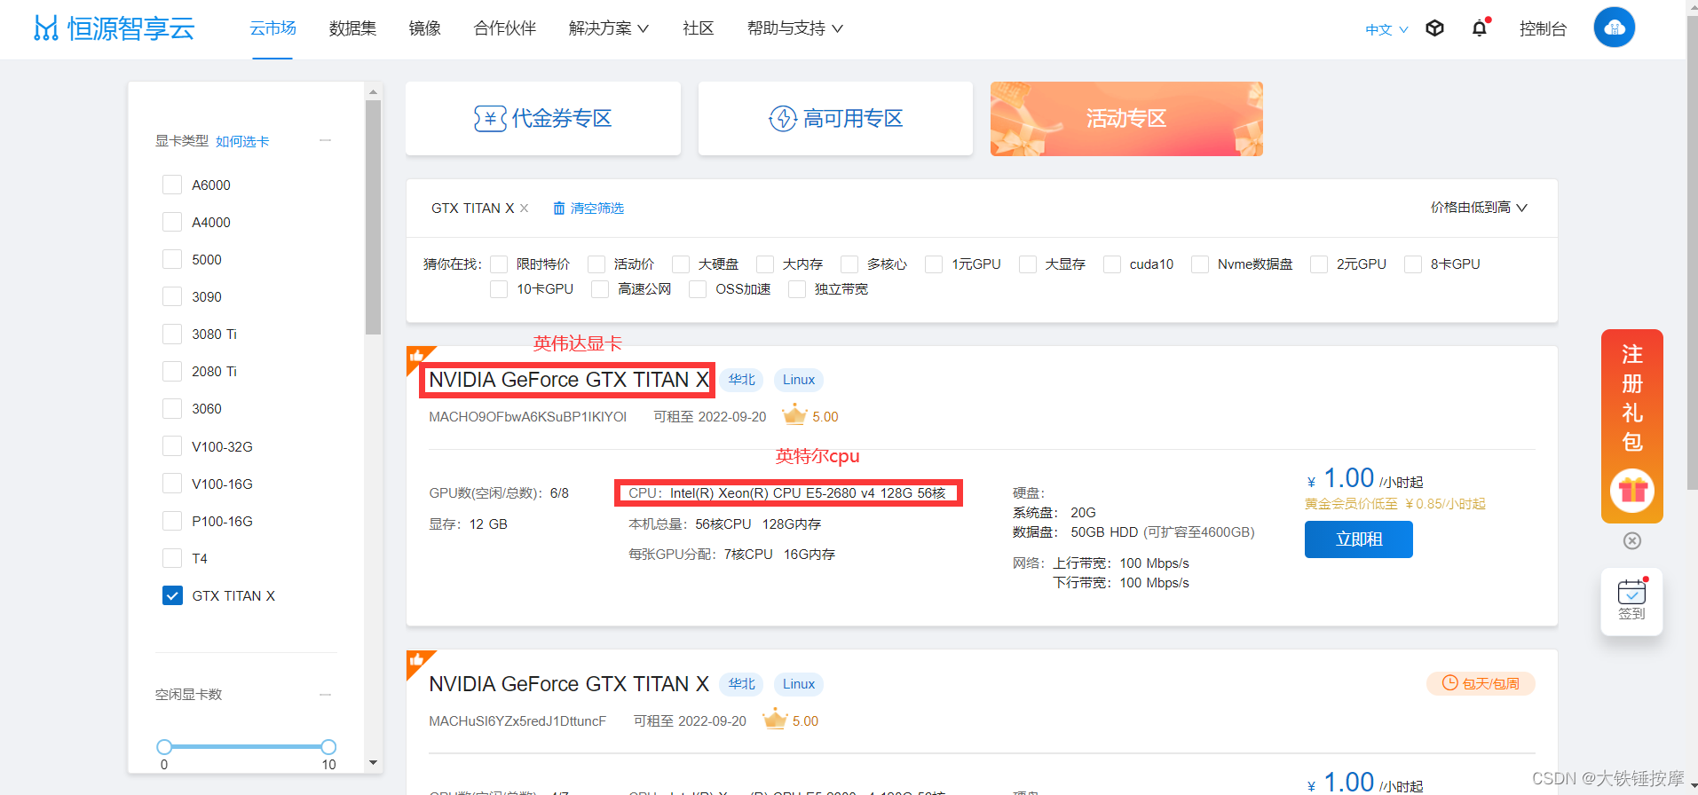Click the second listing's NVIDIA GeForce GTX TITAN X title
The width and height of the screenshot is (1698, 795).
(569, 684)
